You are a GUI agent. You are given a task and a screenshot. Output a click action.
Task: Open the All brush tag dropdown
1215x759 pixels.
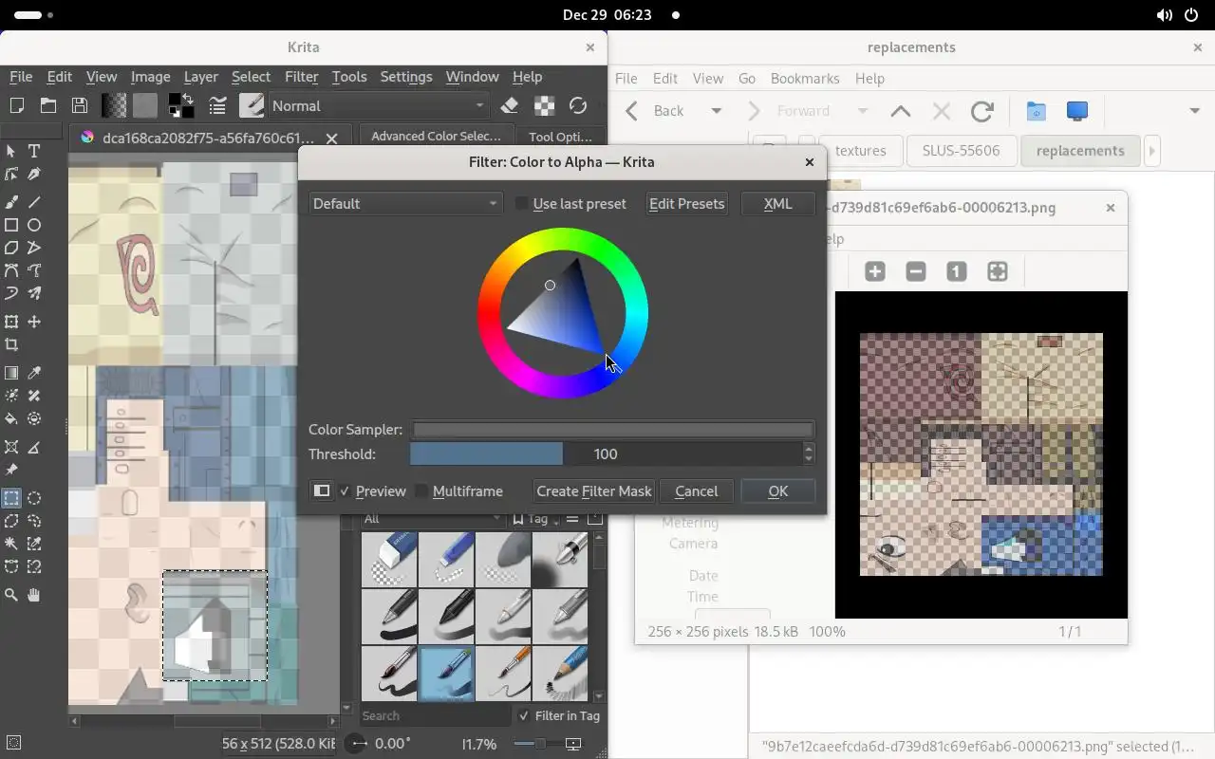434,519
